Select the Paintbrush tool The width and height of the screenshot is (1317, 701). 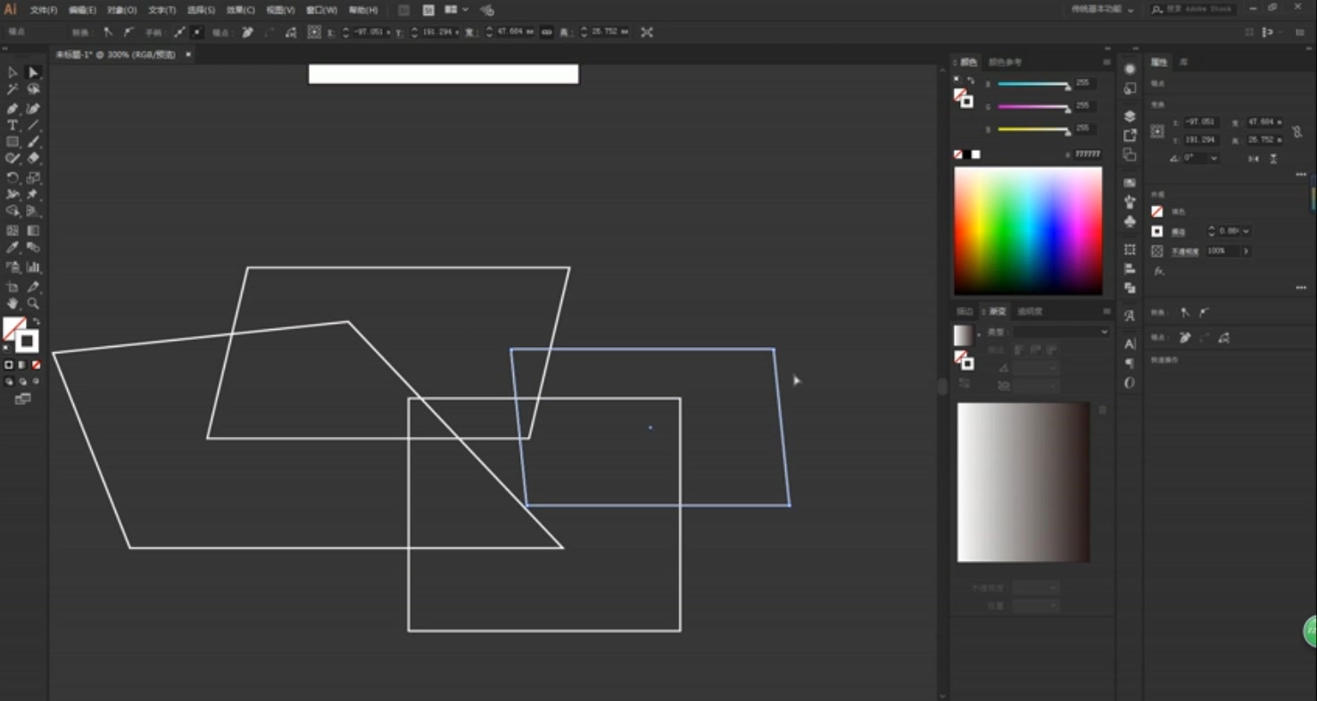point(33,142)
